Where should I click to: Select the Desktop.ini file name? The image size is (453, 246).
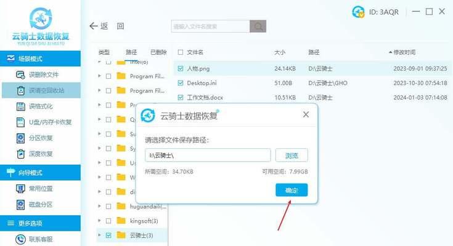(x=202, y=83)
